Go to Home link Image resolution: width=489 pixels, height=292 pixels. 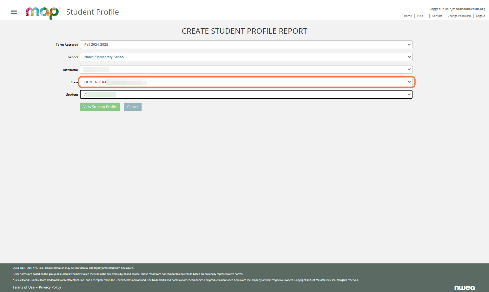click(x=408, y=16)
